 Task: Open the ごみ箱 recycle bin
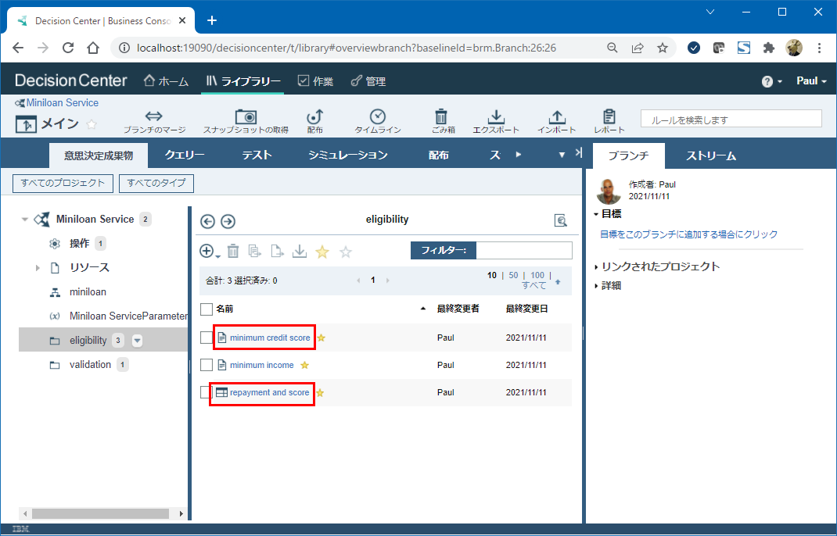click(441, 116)
